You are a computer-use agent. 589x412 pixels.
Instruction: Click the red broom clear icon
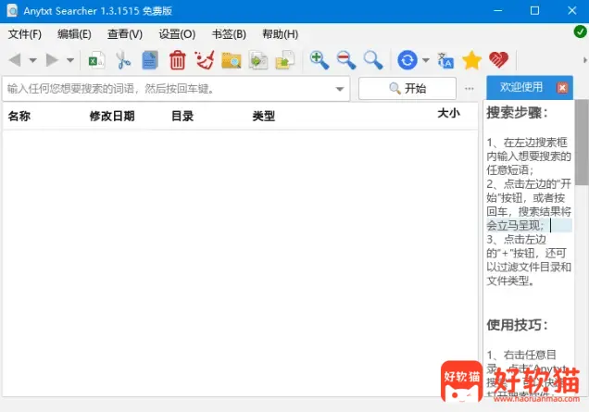(x=205, y=60)
